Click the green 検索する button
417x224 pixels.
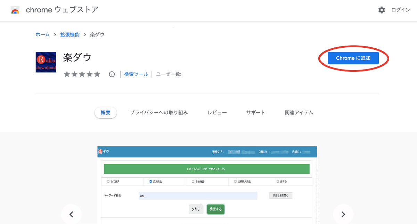pos(215,209)
